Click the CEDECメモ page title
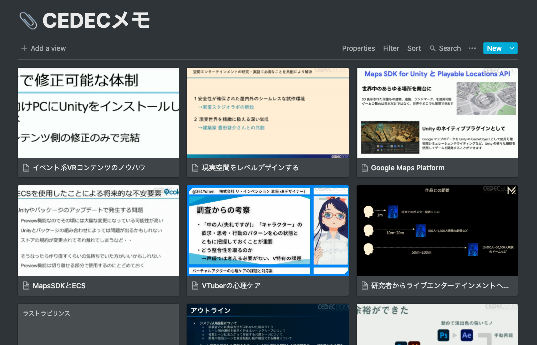Image resolution: width=537 pixels, height=345 pixels. coord(96,20)
